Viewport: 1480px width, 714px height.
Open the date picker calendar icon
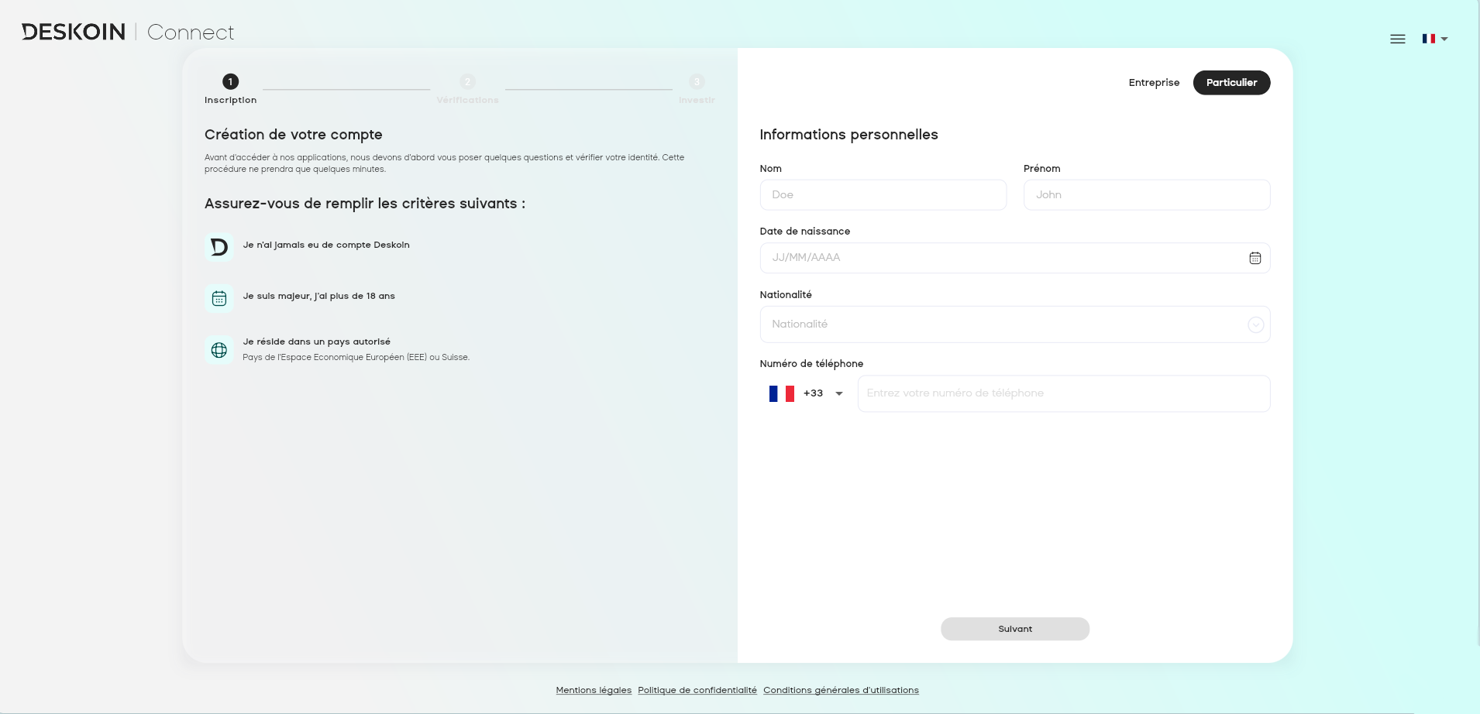pyautogui.click(x=1255, y=258)
